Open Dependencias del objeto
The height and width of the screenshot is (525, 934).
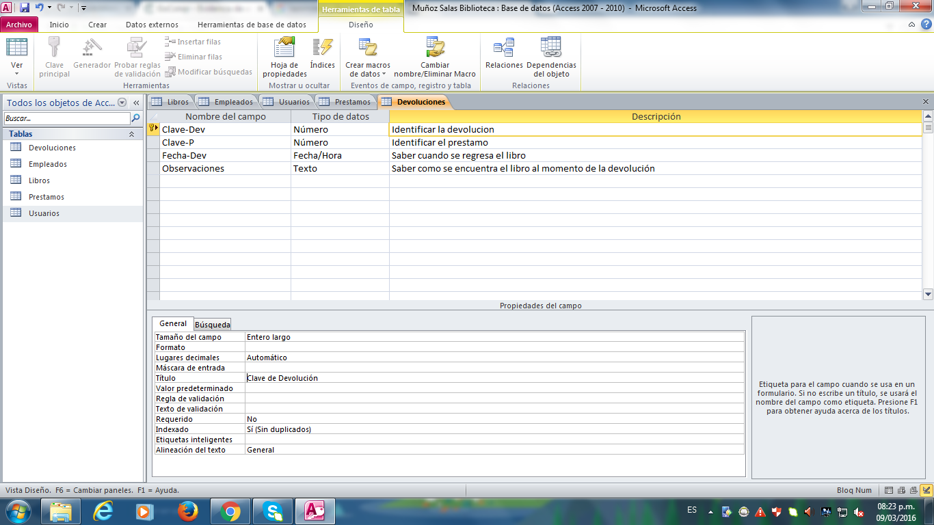tap(551, 48)
